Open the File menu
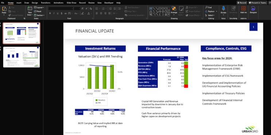 (x=3, y=3)
